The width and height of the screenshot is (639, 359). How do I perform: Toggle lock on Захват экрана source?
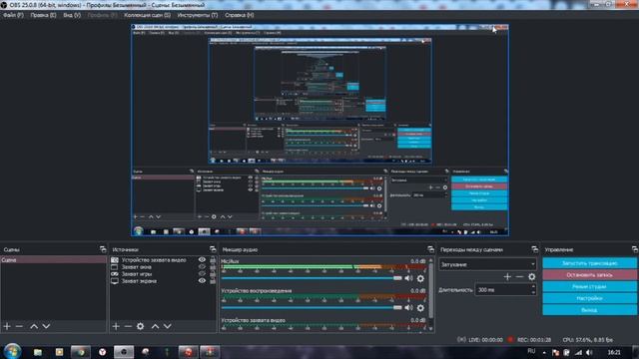point(213,281)
